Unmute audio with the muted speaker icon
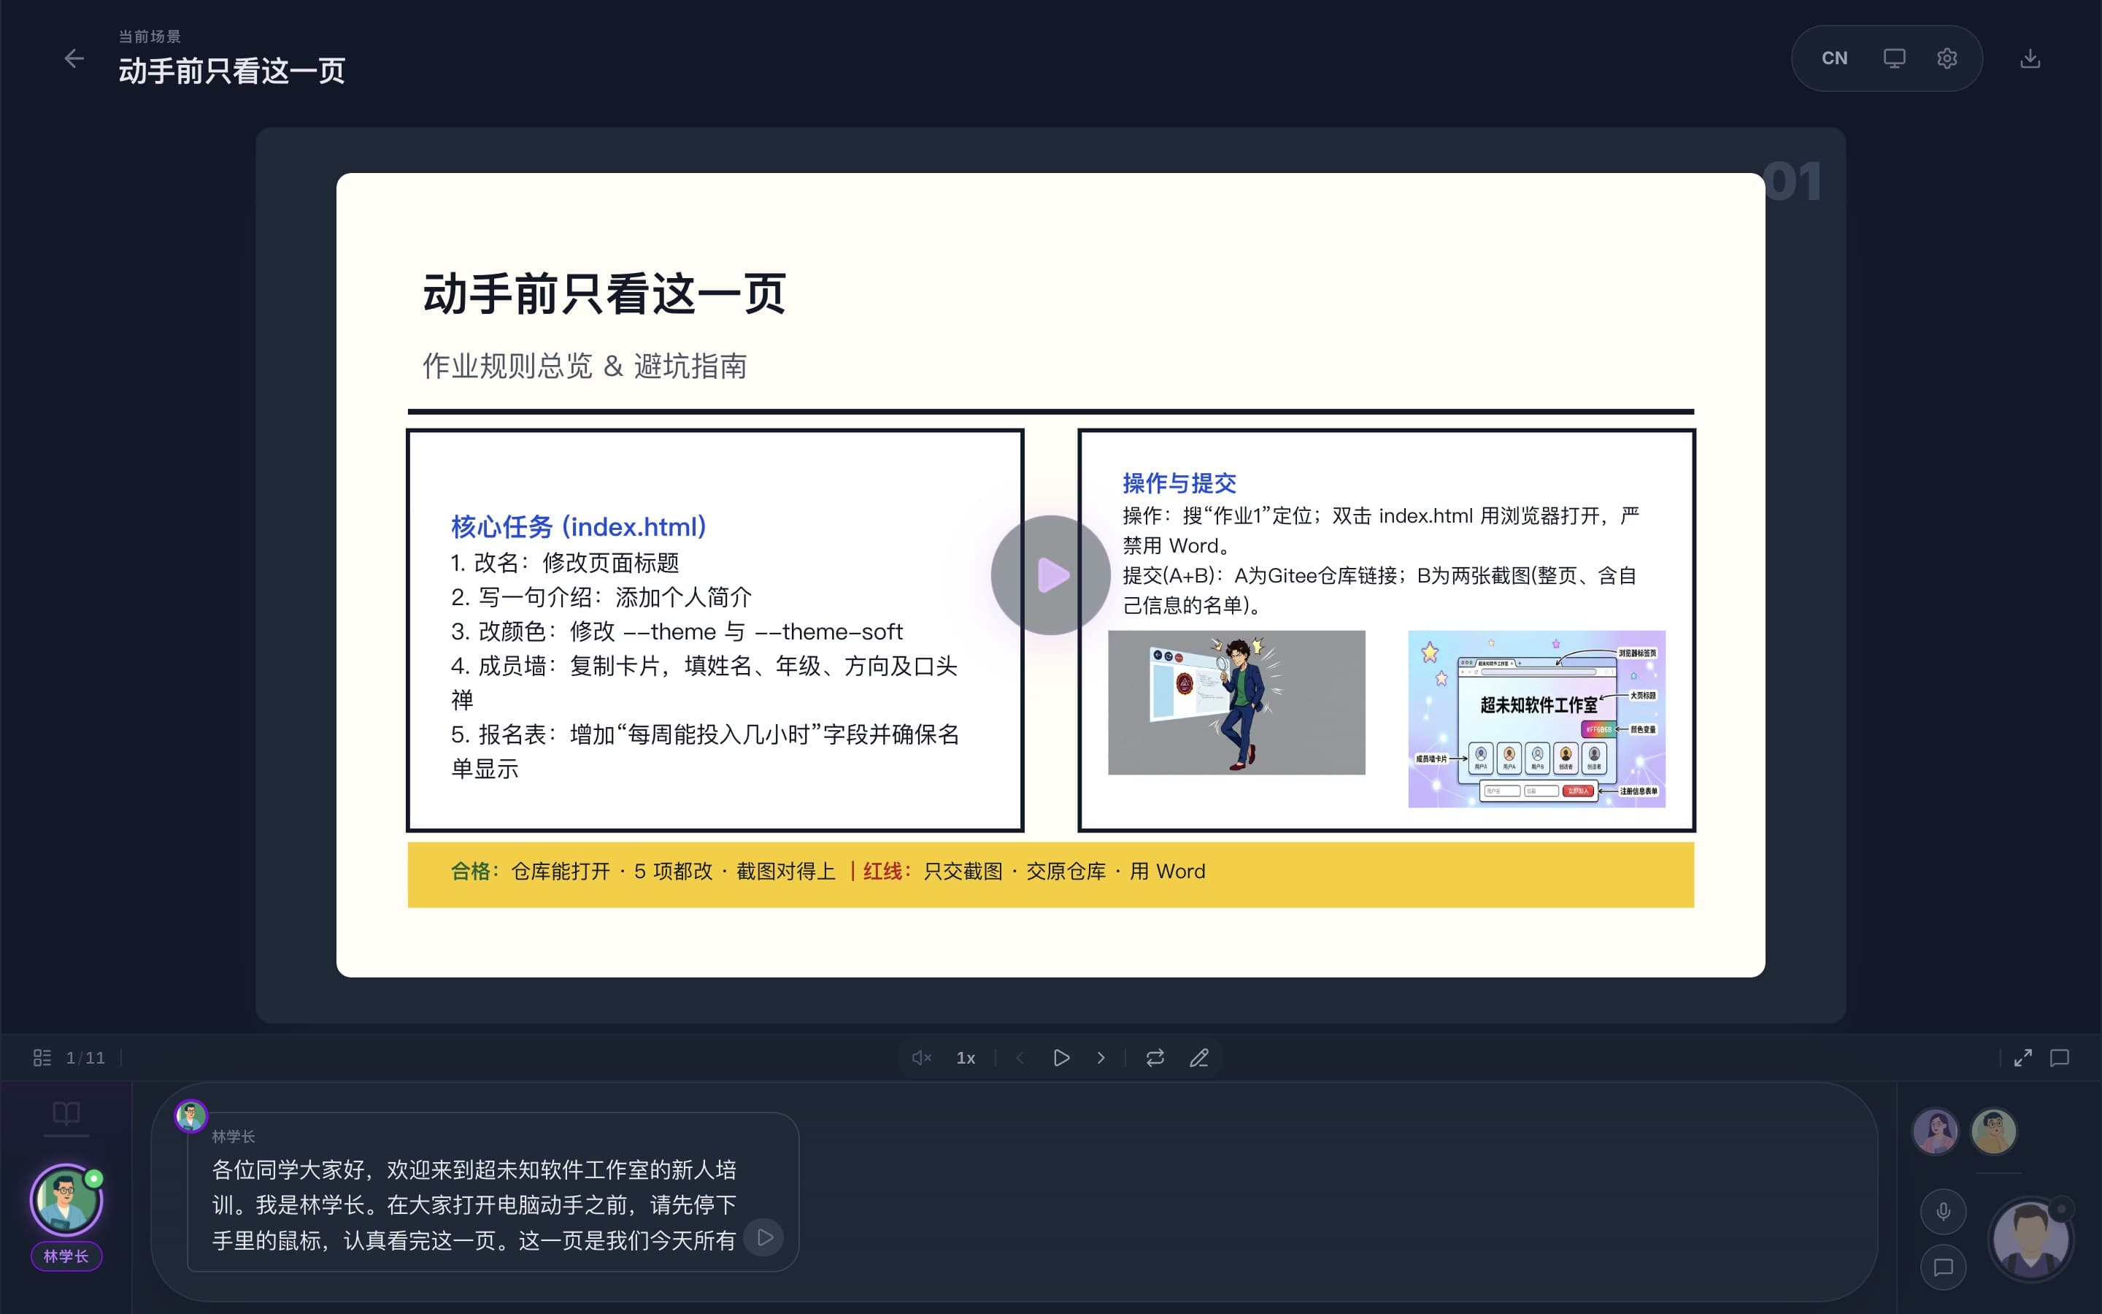This screenshot has width=2102, height=1314. coord(922,1058)
